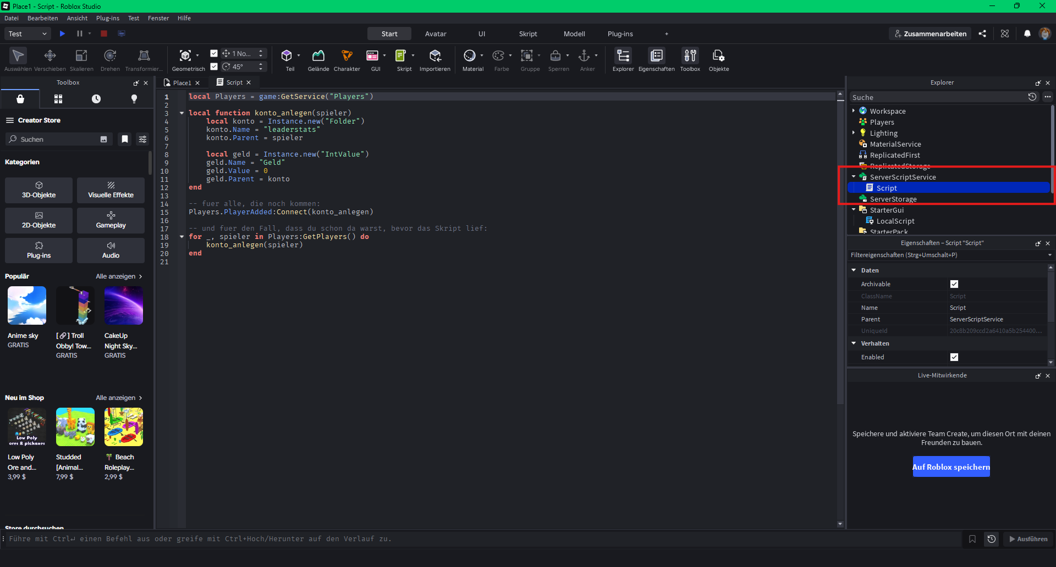Toggle the move snapping checkbox
The width and height of the screenshot is (1056, 567).
point(214,53)
